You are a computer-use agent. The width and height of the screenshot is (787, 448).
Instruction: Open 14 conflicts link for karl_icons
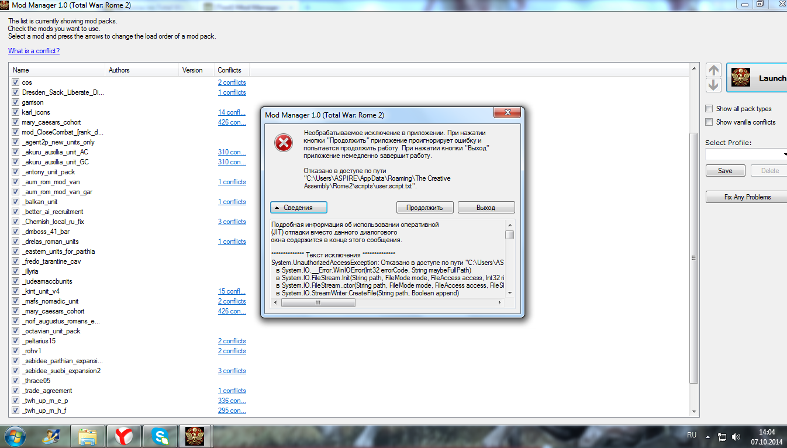(x=232, y=112)
